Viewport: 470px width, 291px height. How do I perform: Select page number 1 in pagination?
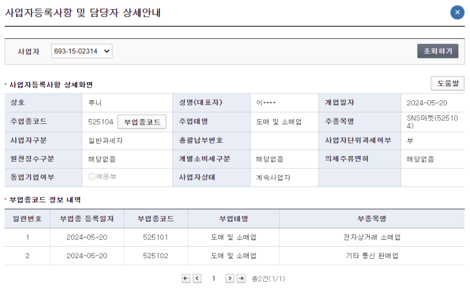[x=213, y=278]
